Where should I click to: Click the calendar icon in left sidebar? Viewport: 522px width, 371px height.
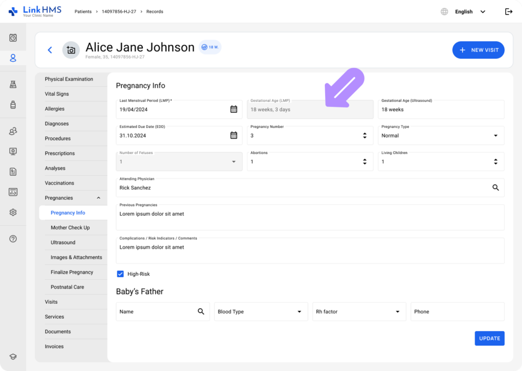pyautogui.click(x=13, y=38)
